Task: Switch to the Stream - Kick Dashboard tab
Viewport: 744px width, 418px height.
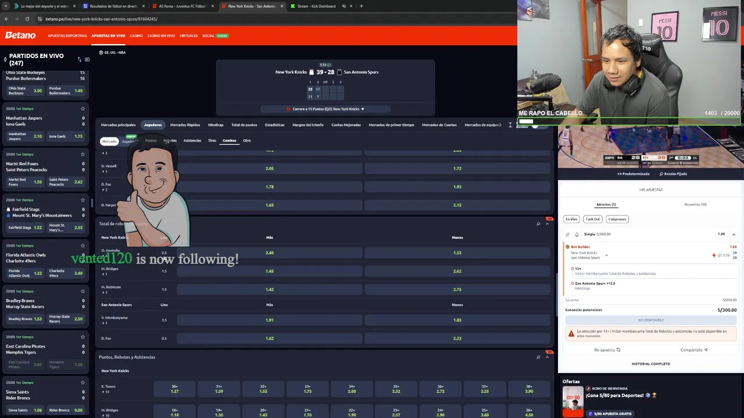Action: tap(316, 6)
